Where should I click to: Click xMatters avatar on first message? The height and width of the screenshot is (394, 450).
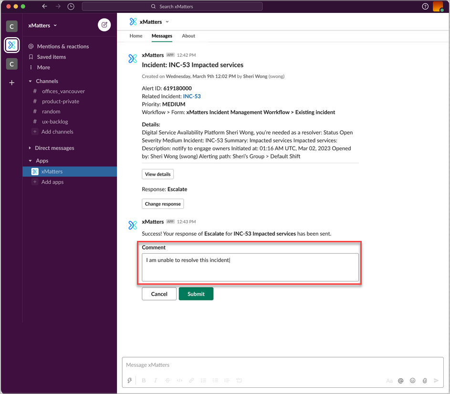click(x=133, y=59)
